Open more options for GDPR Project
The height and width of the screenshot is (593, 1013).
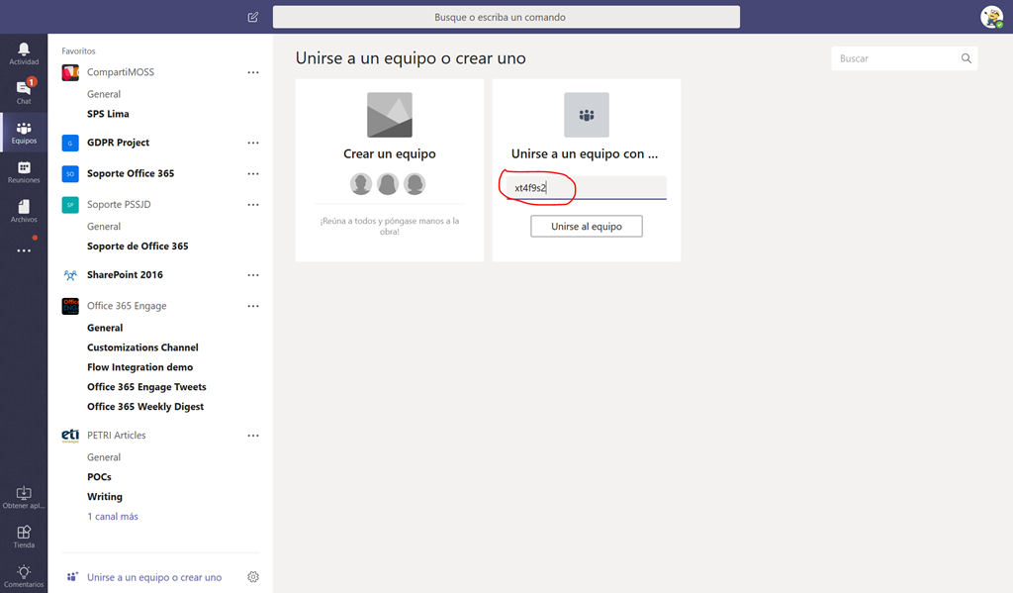[253, 143]
